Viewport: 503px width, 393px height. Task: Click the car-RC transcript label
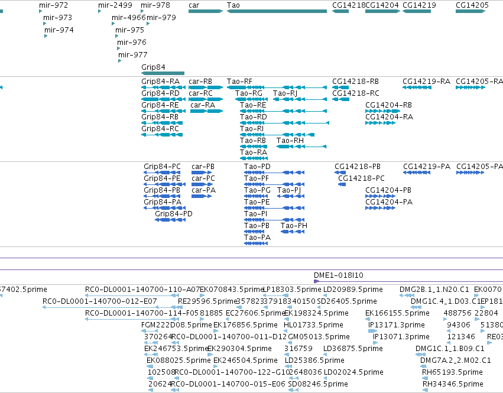point(200,93)
